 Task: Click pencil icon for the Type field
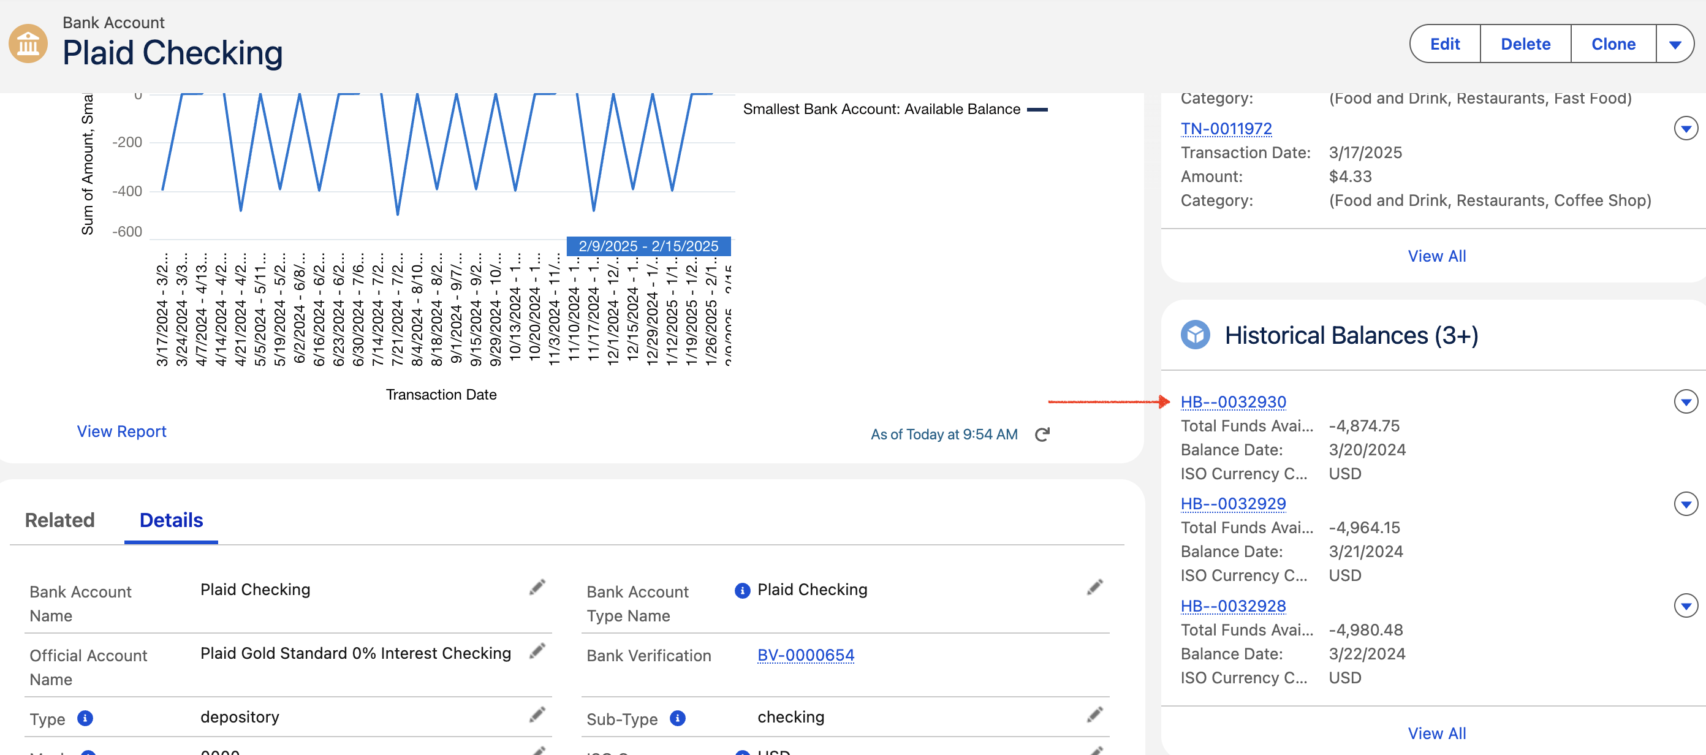pos(537,715)
